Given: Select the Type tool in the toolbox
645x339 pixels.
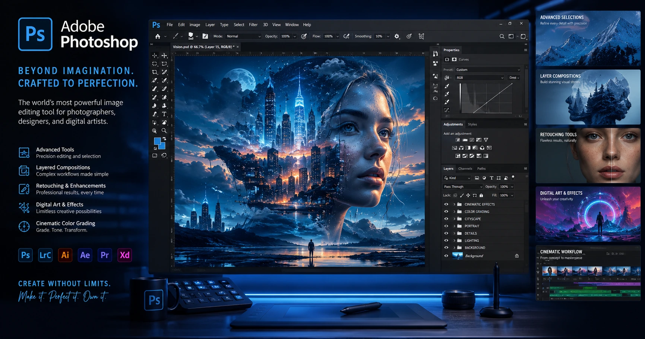Looking at the screenshot, I should [x=164, y=114].
